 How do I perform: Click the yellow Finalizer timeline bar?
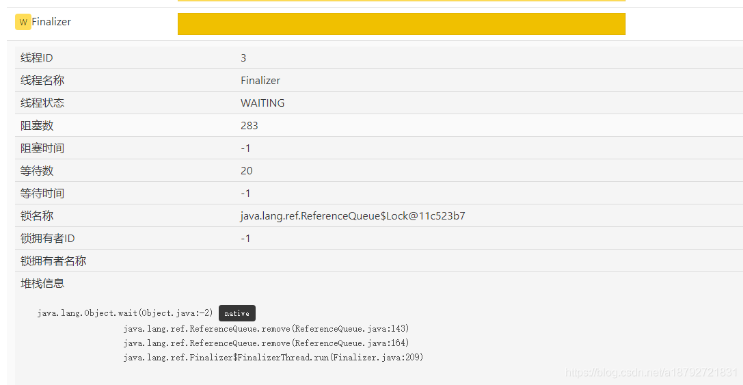(401, 24)
